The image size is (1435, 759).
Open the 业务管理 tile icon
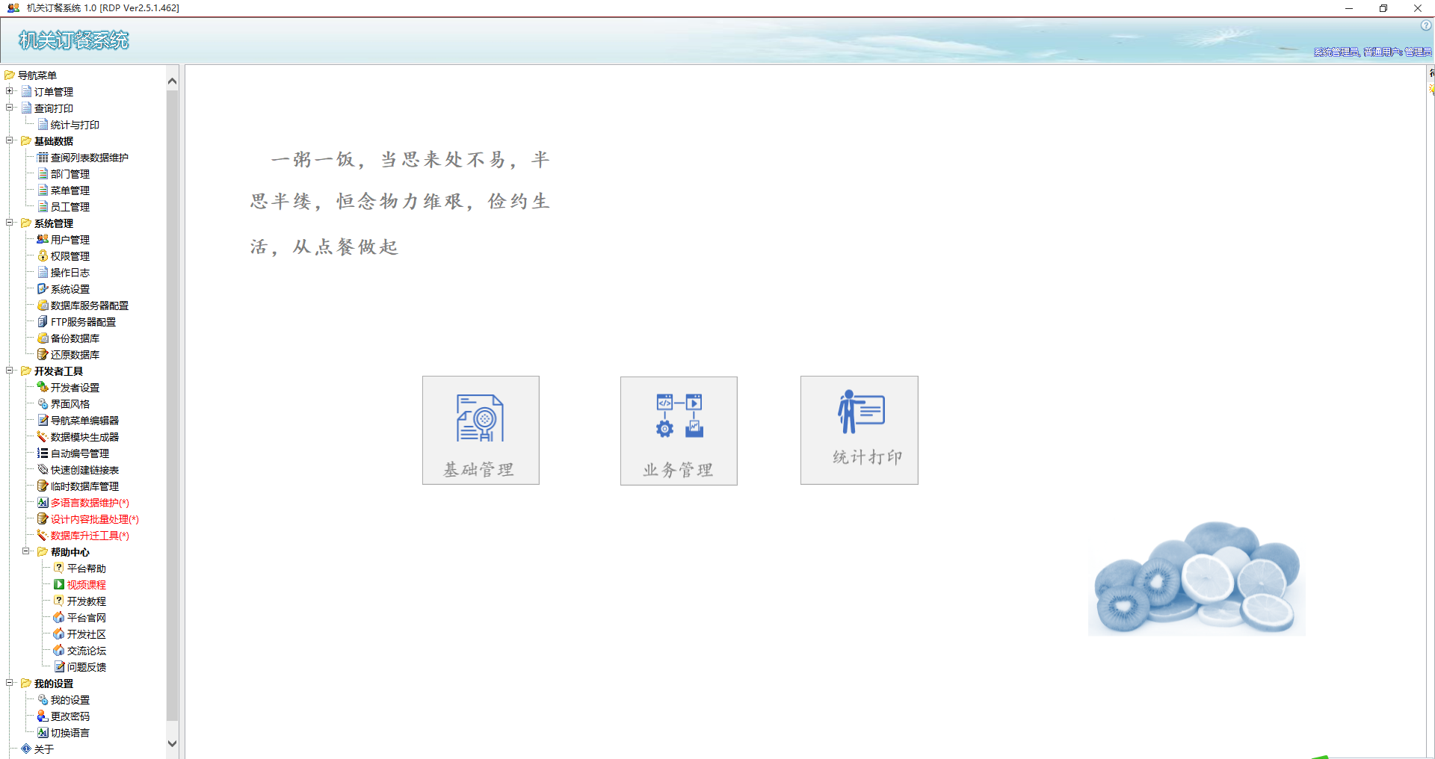click(x=679, y=415)
